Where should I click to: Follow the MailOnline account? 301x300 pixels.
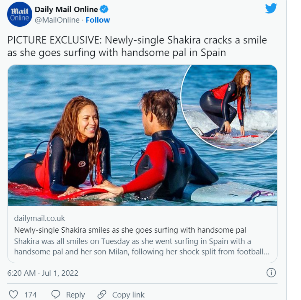coord(98,20)
